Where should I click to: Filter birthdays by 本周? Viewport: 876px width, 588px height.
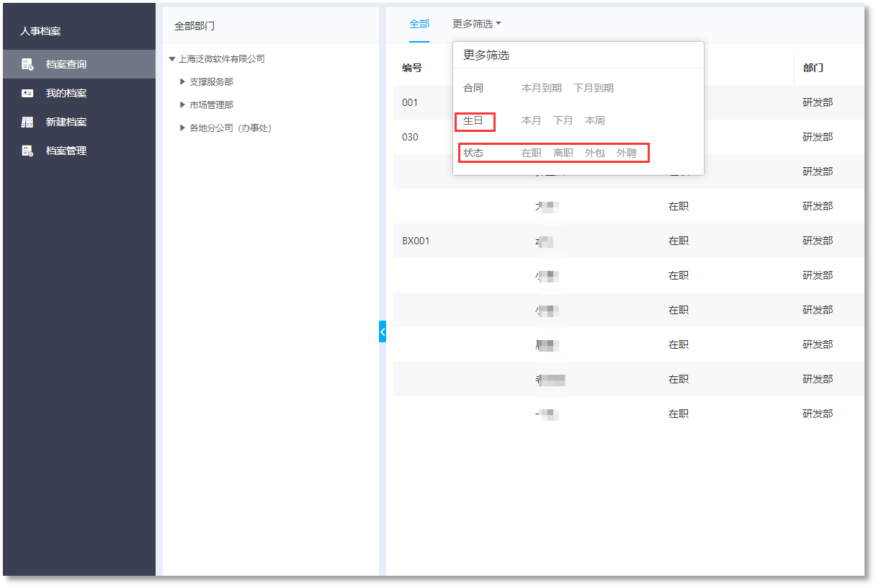pyautogui.click(x=594, y=120)
